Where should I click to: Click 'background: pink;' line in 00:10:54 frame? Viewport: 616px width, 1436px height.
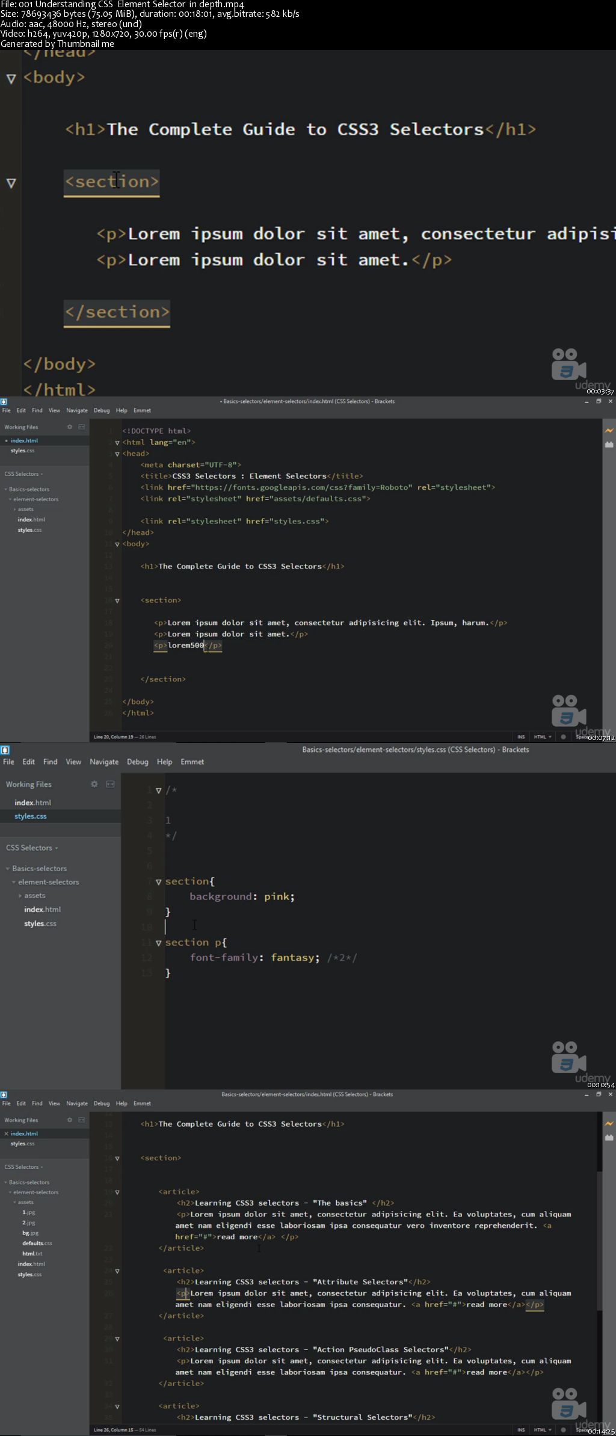(242, 896)
